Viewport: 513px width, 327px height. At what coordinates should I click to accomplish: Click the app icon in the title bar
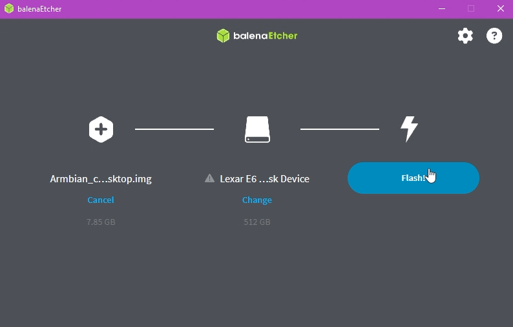8,8
